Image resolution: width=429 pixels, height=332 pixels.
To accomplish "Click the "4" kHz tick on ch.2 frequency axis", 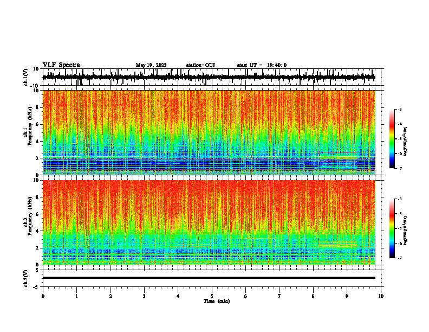I will pos(37,231).
